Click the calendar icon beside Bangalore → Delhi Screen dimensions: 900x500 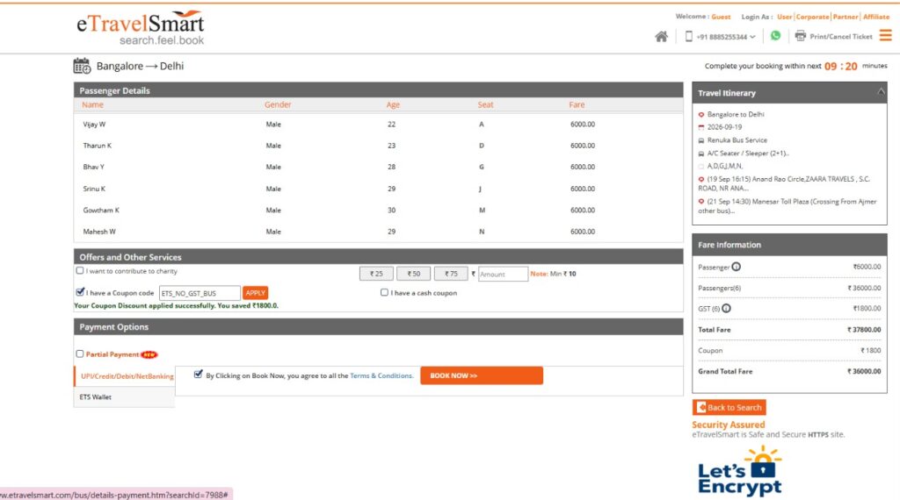(x=82, y=66)
